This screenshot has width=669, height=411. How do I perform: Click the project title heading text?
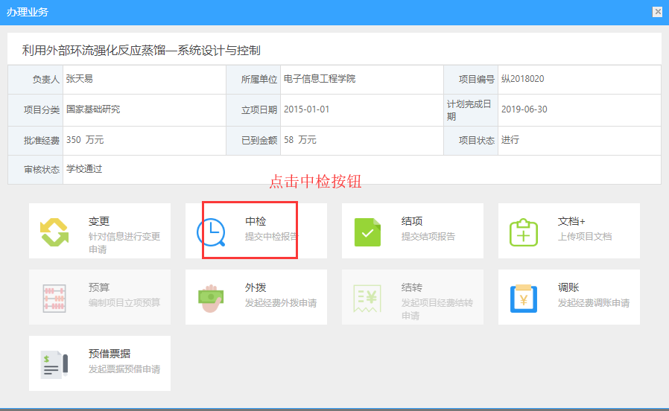tap(141, 51)
